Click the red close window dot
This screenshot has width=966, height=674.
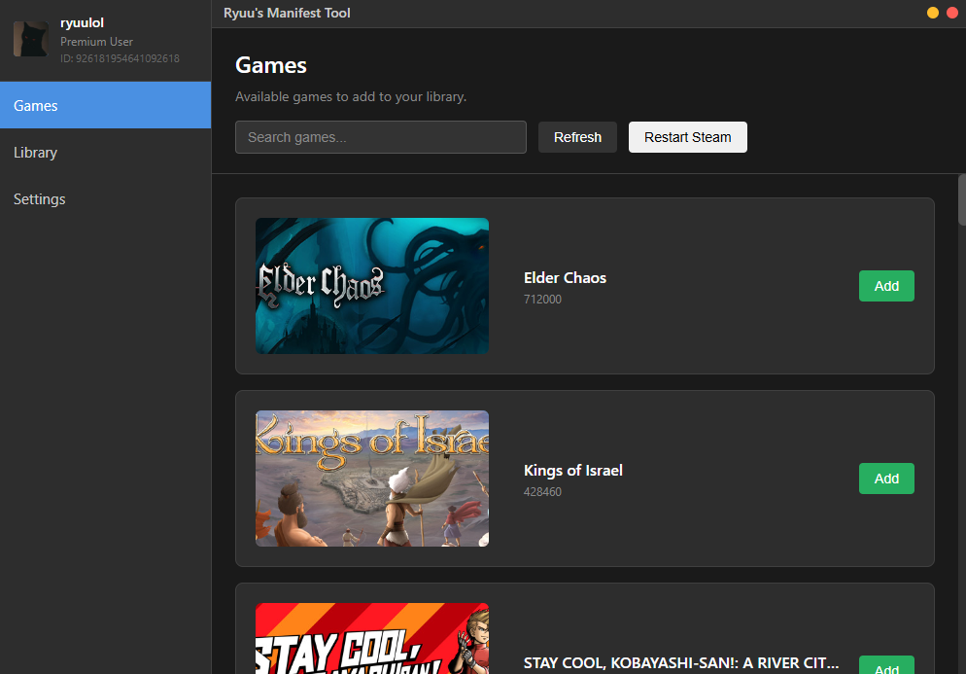(952, 13)
